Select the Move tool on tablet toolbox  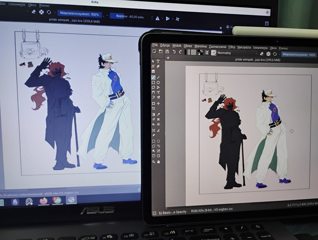pyautogui.click(x=158, y=103)
